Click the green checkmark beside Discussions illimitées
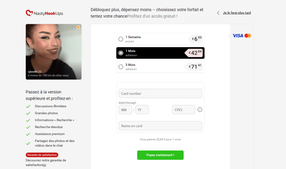 click(x=28, y=106)
